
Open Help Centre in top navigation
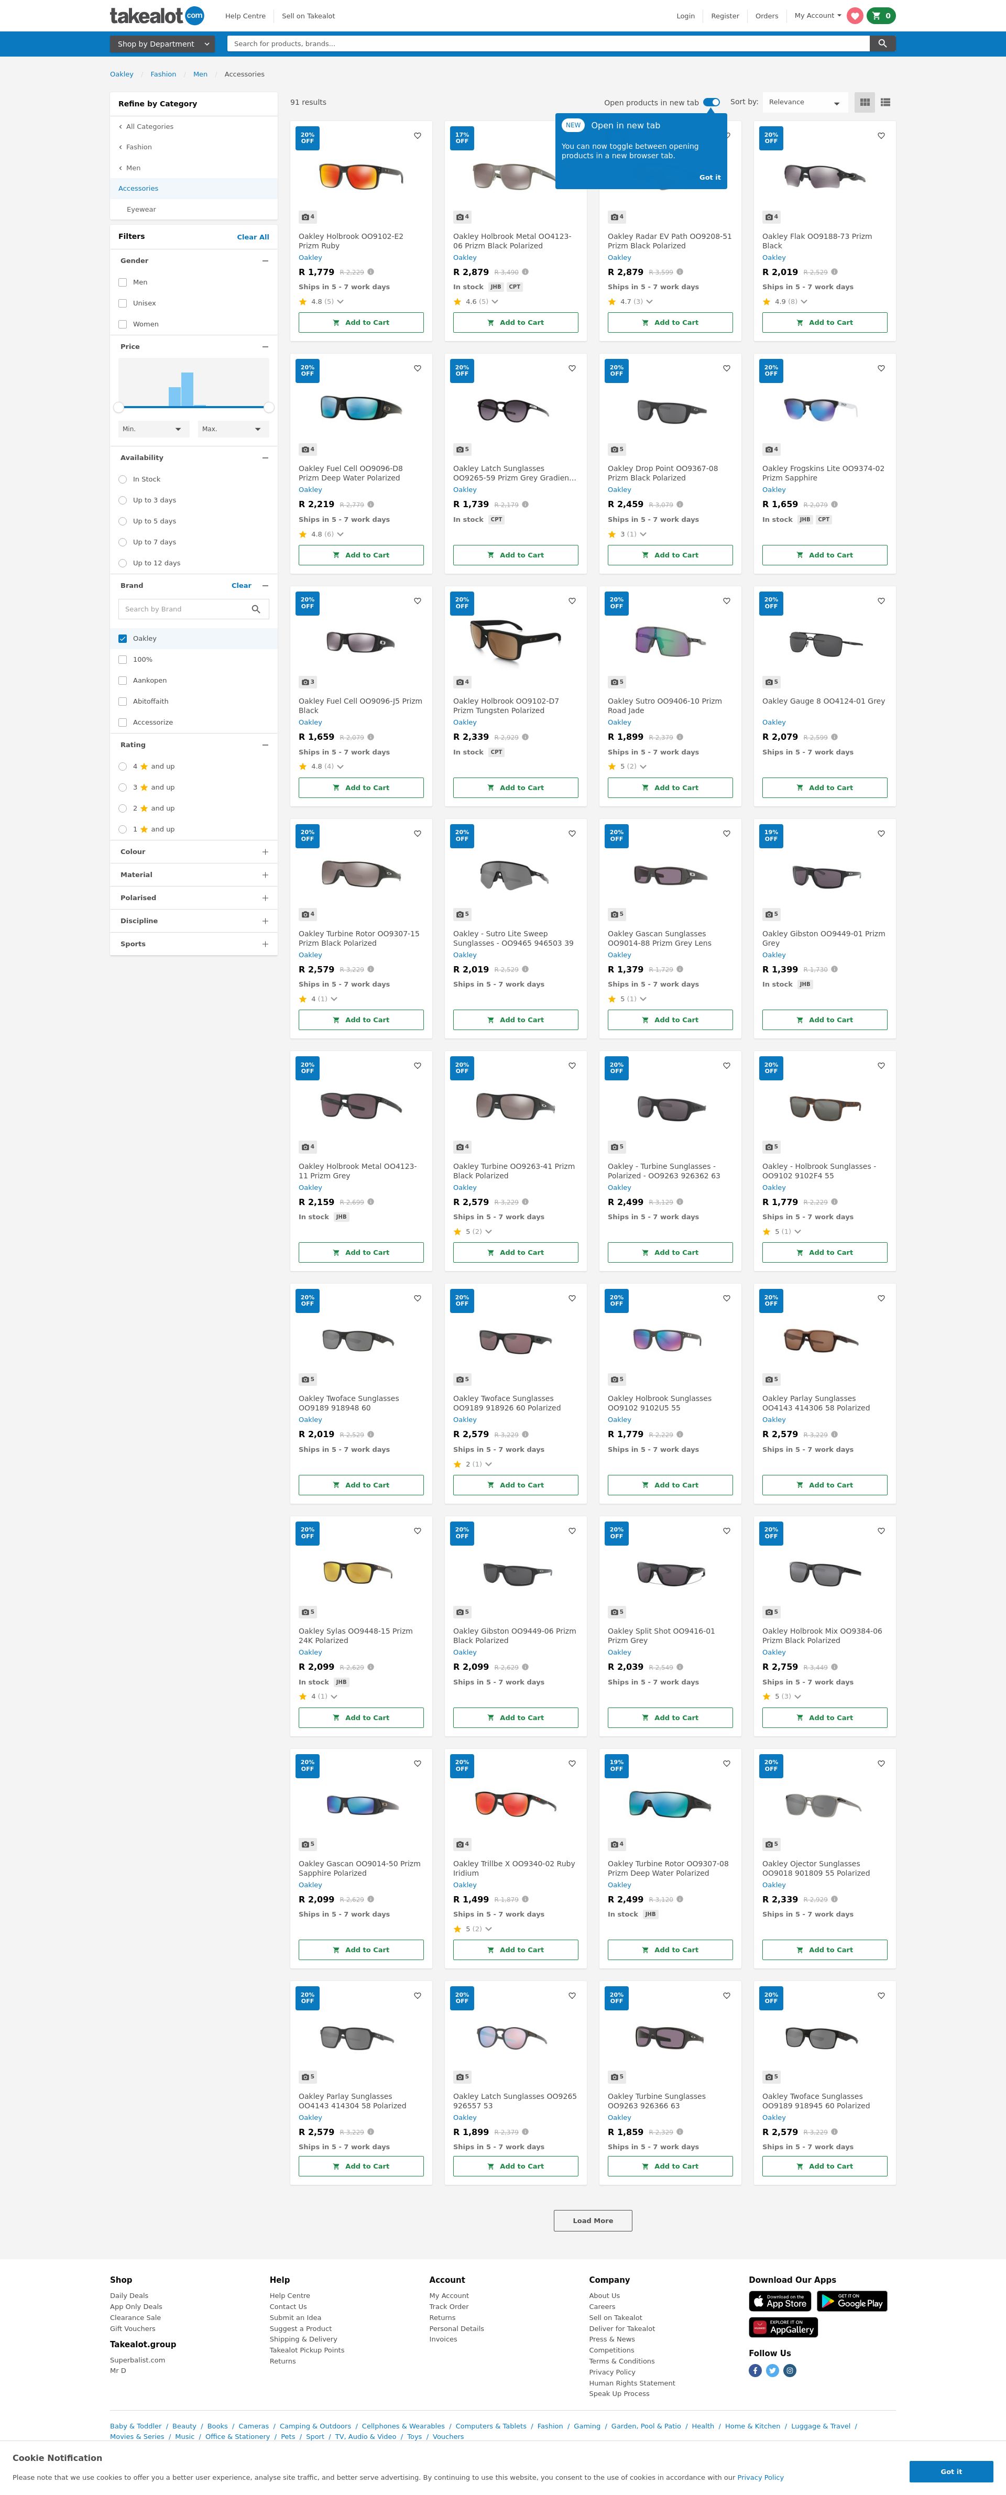coord(245,16)
